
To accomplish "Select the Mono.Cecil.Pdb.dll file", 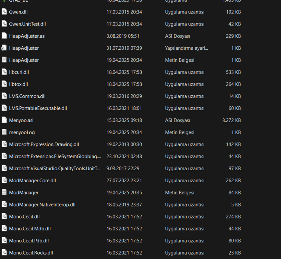I will click(29, 241).
